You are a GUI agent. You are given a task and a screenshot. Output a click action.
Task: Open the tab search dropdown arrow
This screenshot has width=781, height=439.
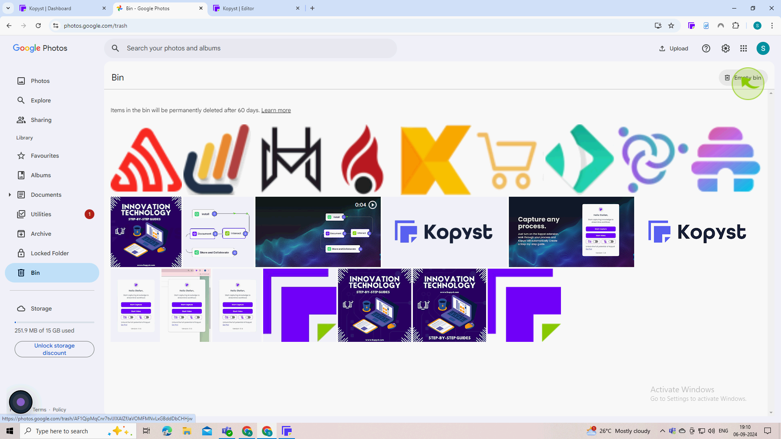(x=8, y=8)
